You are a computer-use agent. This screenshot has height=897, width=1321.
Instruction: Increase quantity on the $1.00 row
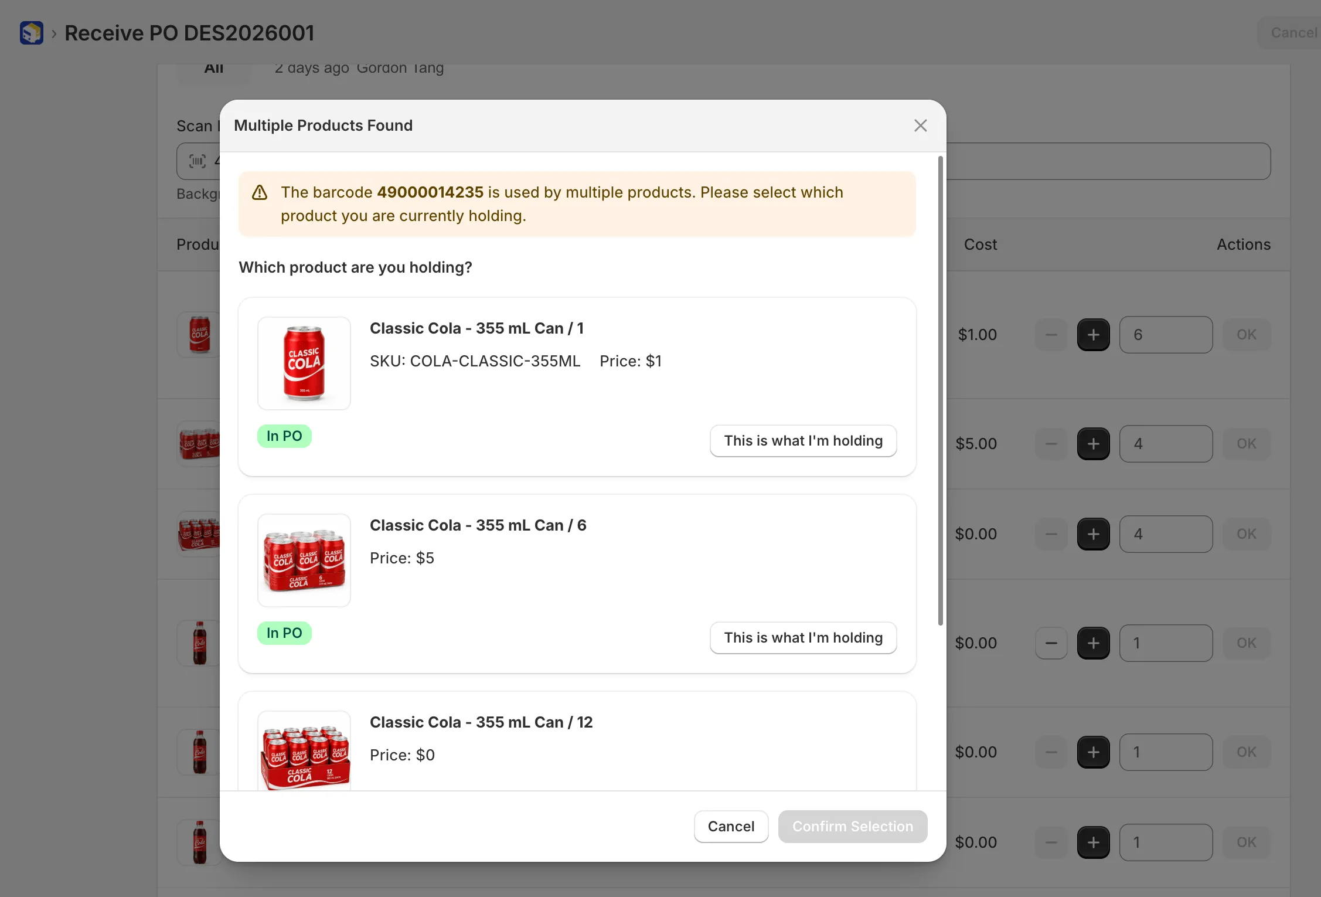click(1093, 335)
